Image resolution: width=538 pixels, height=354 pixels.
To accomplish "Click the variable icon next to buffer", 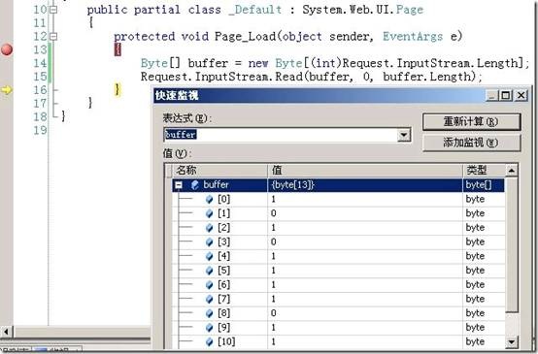I will pyautogui.click(x=195, y=185).
